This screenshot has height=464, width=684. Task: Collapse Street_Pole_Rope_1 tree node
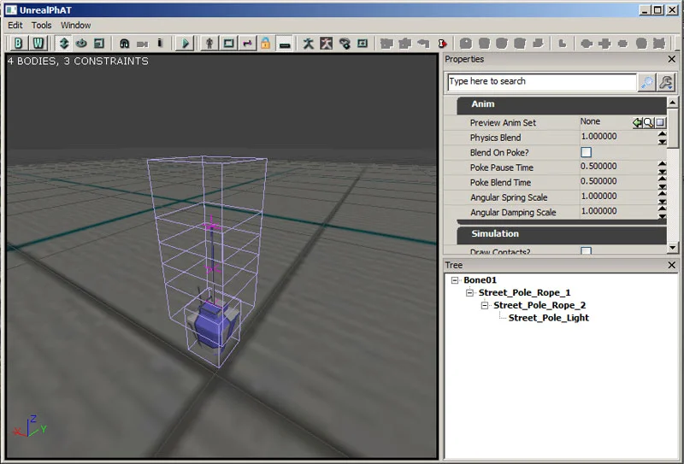click(x=469, y=292)
